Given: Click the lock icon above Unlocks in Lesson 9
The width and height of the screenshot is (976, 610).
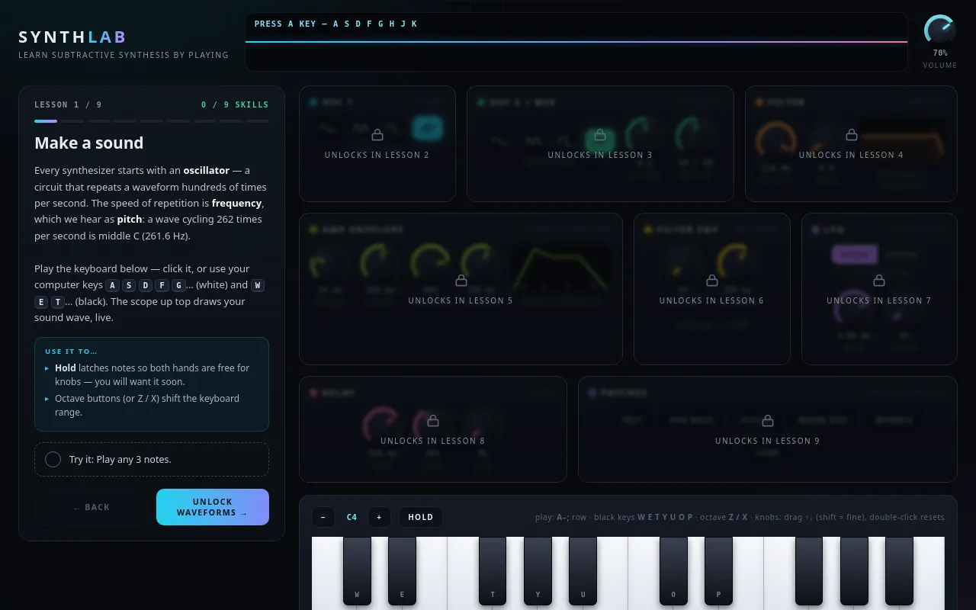Looking at the screenshot, I should (x=767, y=421).
